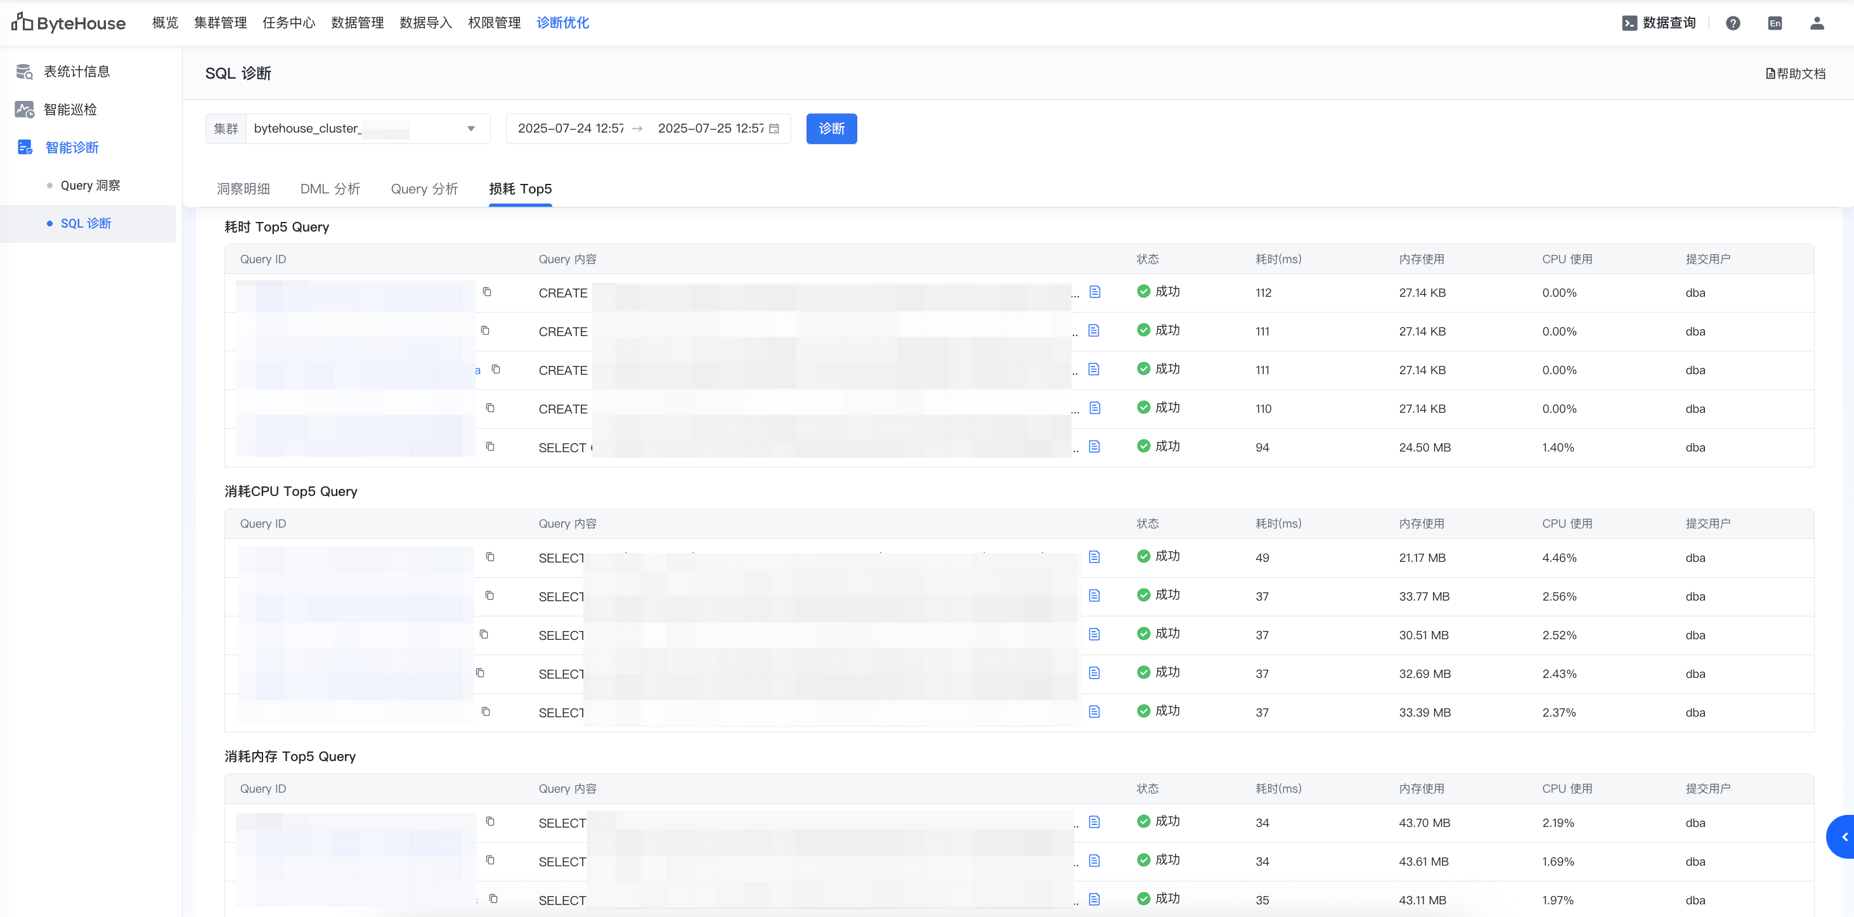Copy Query ID of the first CREATE row

tap(487, 292)
